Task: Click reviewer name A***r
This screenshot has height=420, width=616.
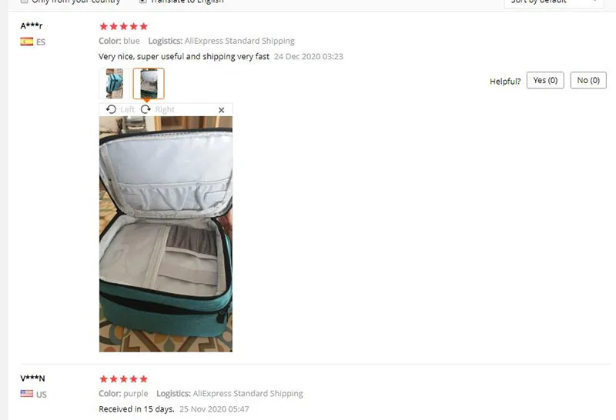Action: point(32,26)
